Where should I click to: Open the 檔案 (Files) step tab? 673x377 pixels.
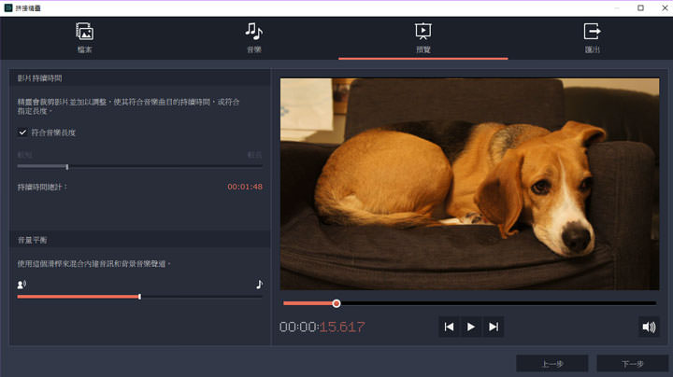click(84, 38)
